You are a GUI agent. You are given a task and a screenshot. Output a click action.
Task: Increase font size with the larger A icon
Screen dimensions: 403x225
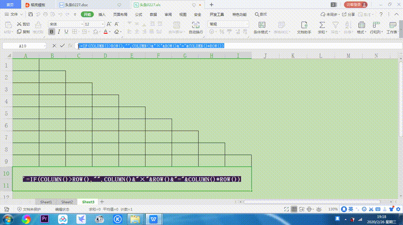pos(109,24)
